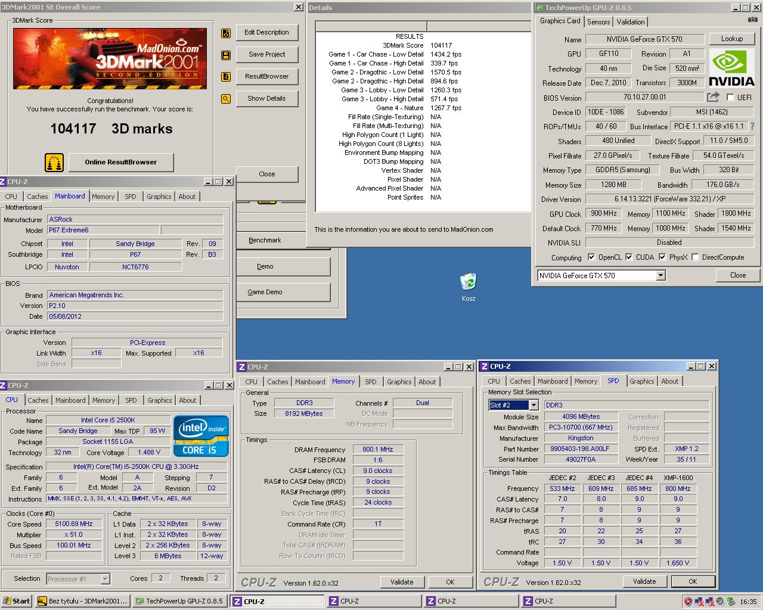Toggle the OpenCL checkbox
Viewport: 763px width, 610px height.
[591, 257]
